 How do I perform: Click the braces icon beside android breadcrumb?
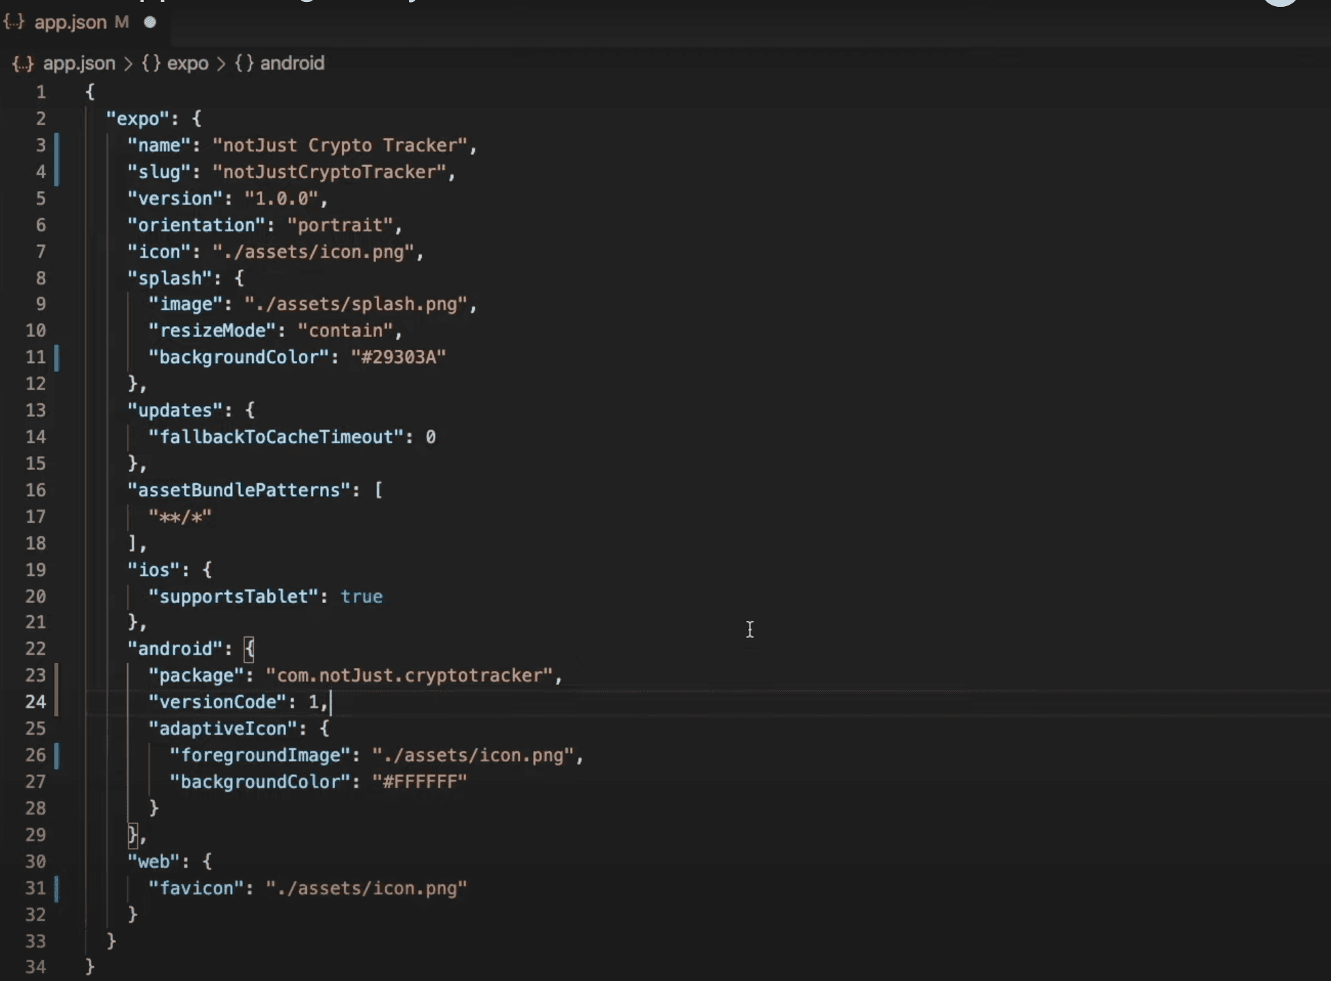(244, 63)
